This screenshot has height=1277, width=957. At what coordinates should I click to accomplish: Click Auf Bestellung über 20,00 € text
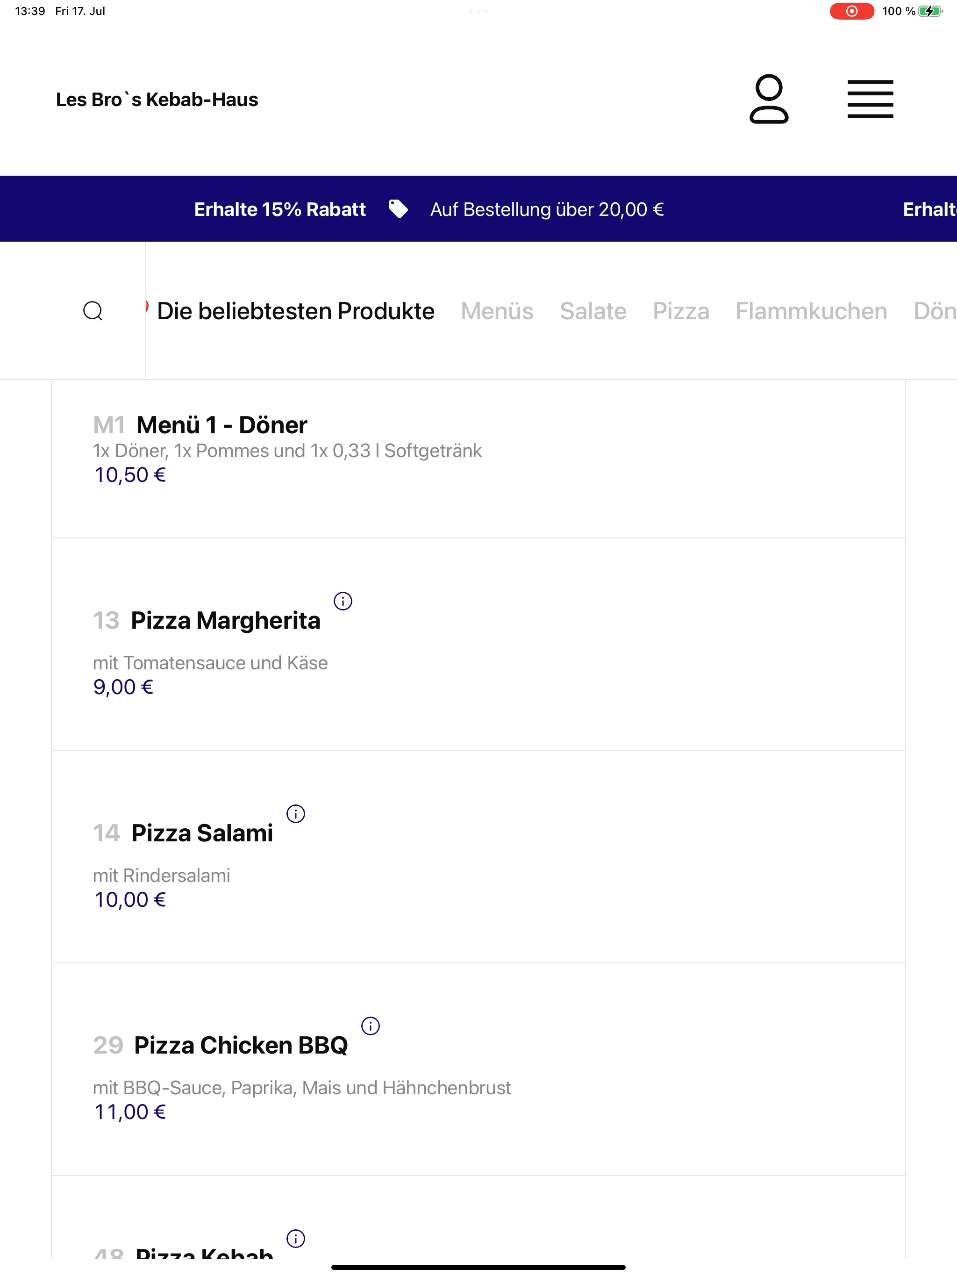(x=547, y=209)
